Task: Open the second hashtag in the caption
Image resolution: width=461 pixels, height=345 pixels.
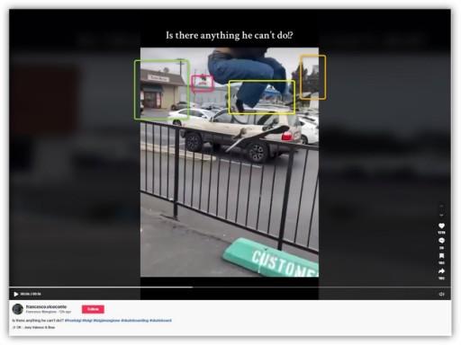Action: point(87,321)
